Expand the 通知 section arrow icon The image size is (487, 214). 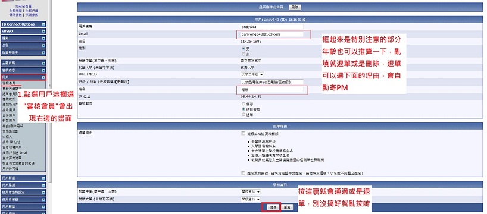click(x=43, y=39)
